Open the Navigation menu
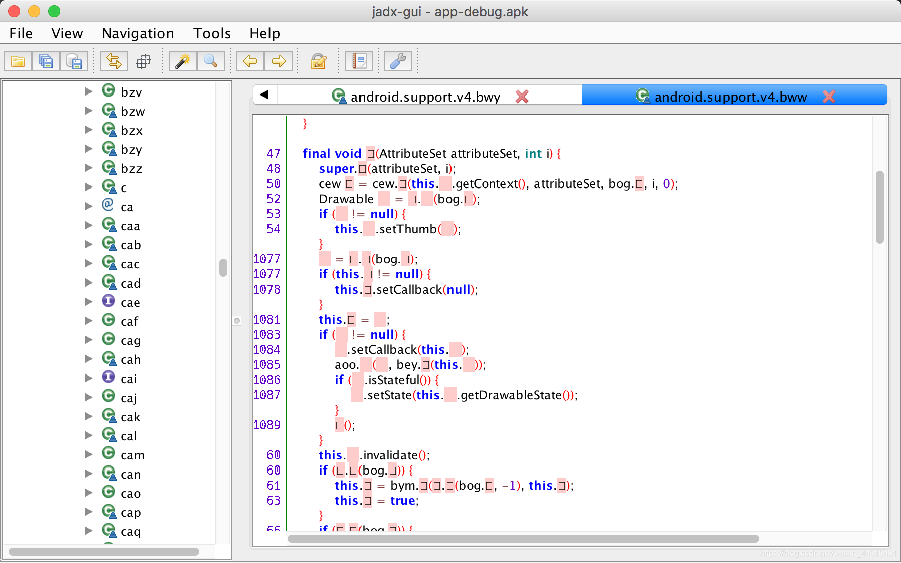 138,33
